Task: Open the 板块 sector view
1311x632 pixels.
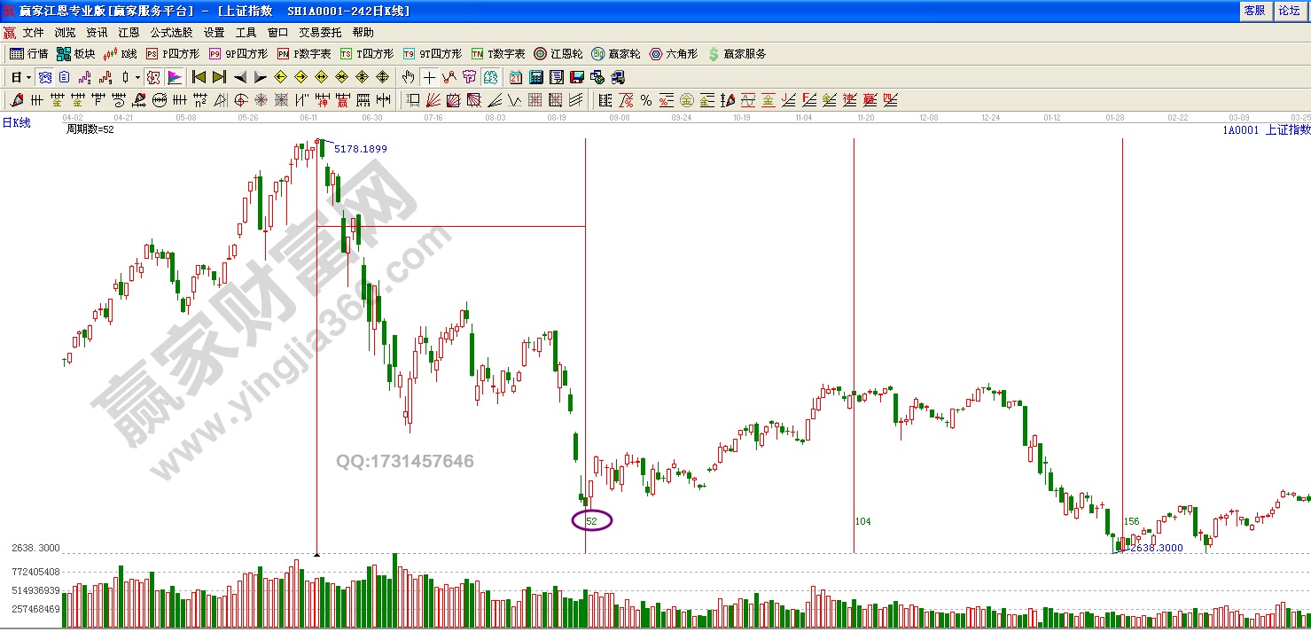Action: click(75, 54)
